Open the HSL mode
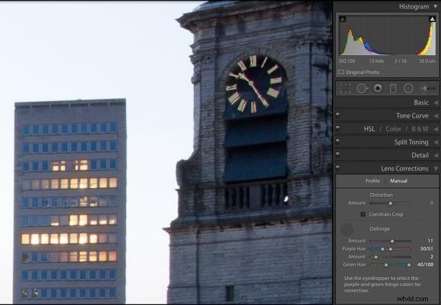 369,129
